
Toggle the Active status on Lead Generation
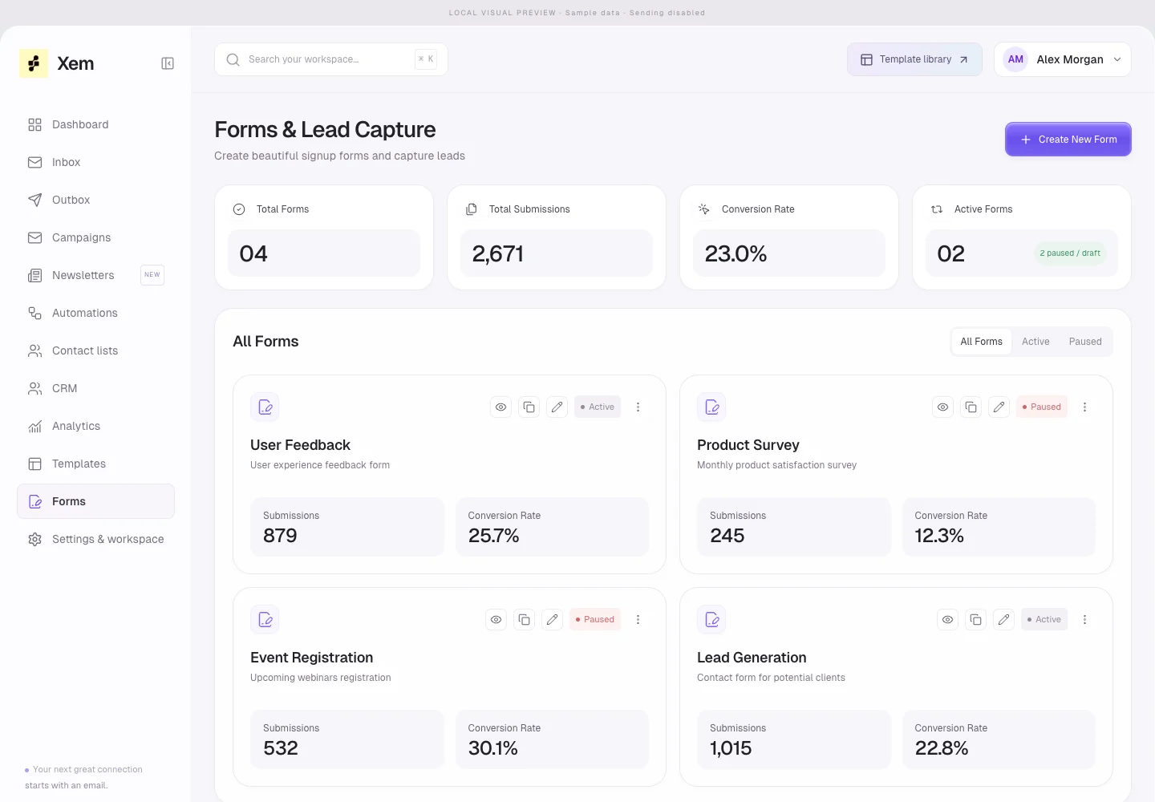1044,620
